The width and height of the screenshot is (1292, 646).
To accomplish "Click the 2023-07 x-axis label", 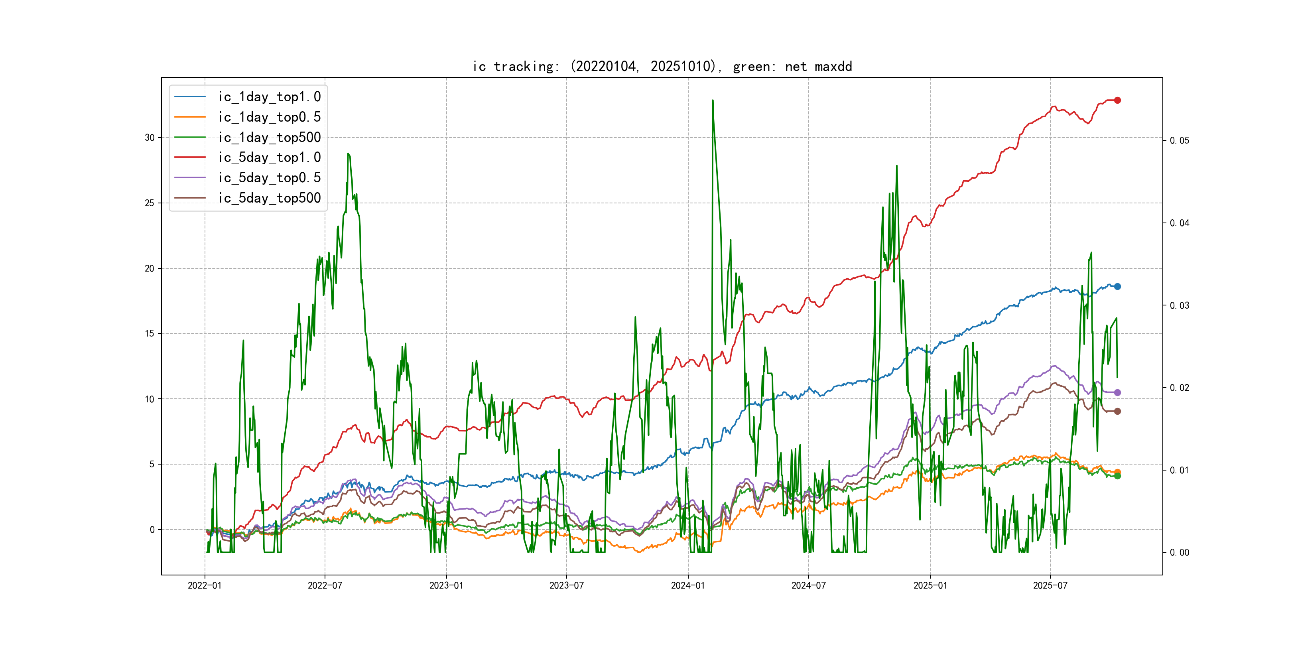I will click(x=566, y=585).
